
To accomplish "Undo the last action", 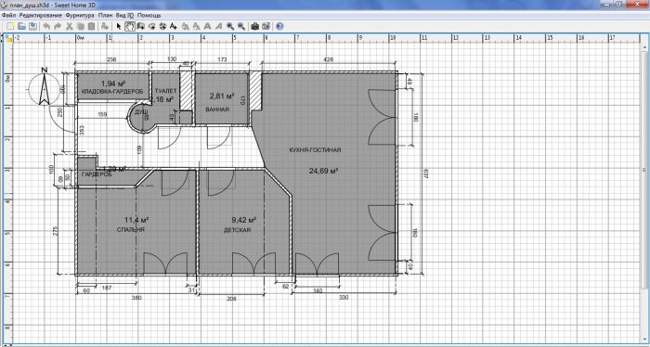I will click(x=46, y=26).
